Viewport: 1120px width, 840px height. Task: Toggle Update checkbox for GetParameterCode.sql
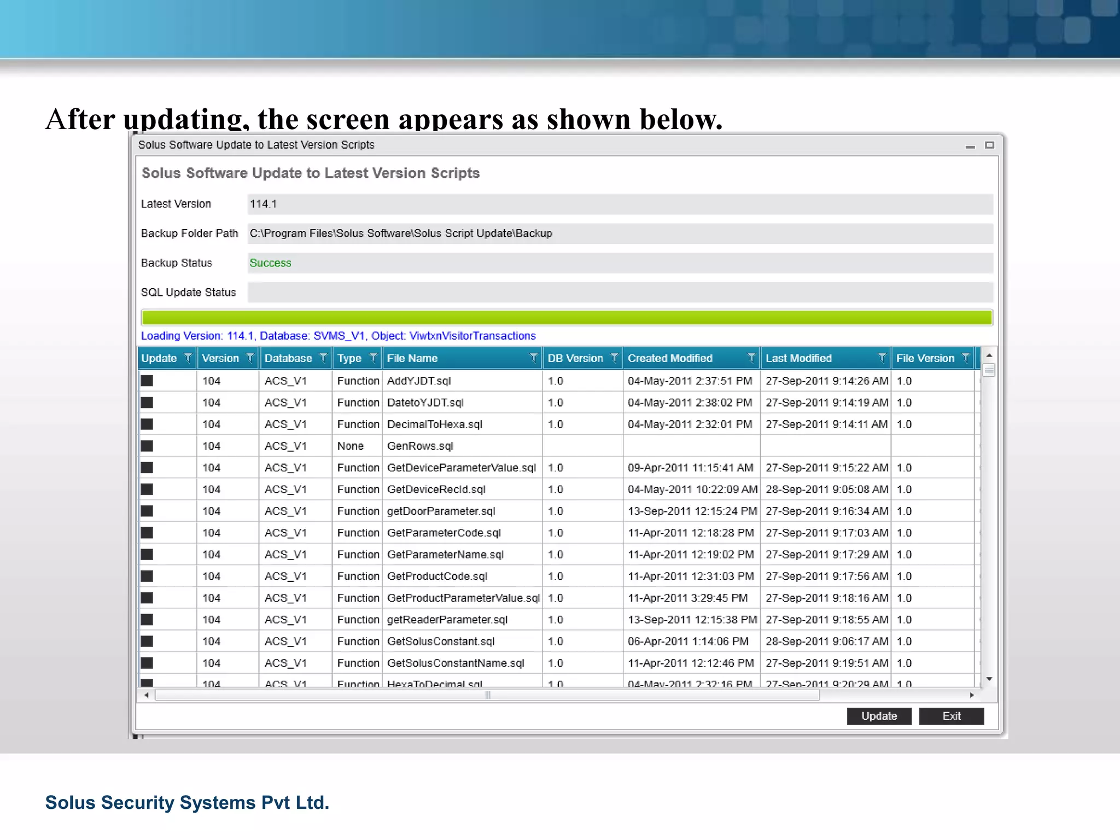147,533
